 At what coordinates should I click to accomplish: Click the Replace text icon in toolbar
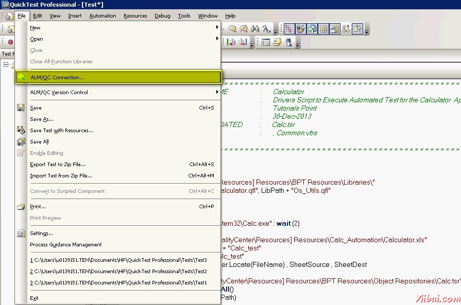[x=266, y=29]
